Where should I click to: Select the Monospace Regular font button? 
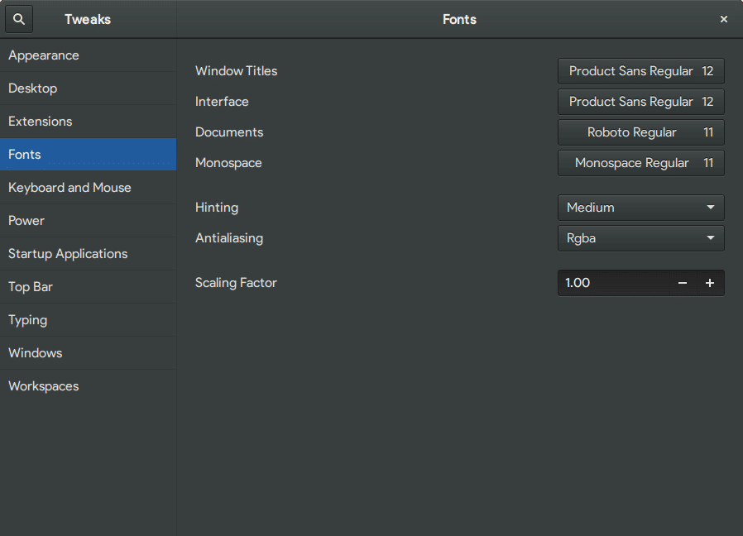point(641,163)
